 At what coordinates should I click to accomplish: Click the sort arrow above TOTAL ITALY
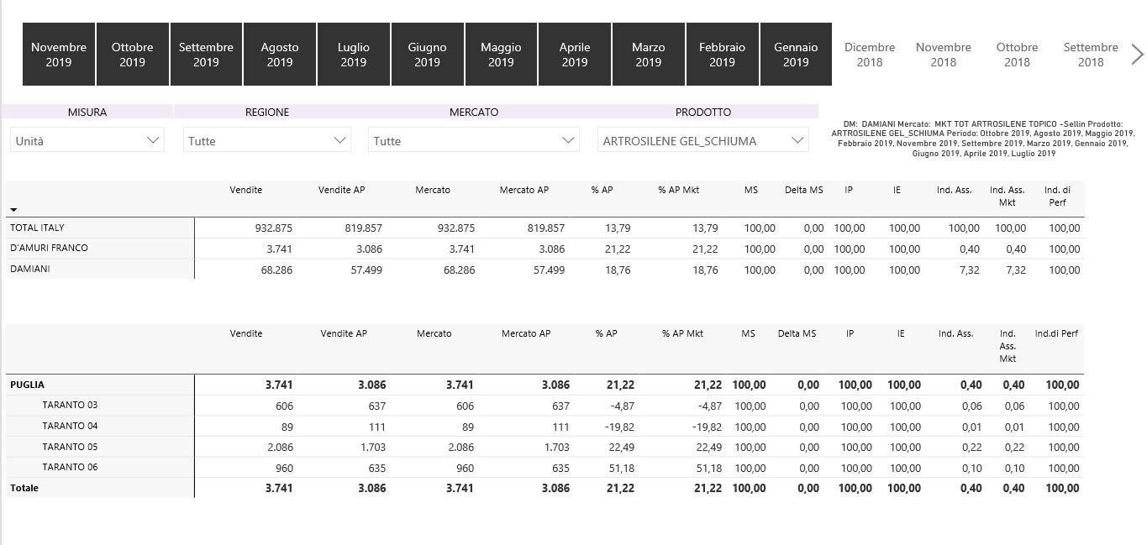pyautogui.click(x=13, y=210)
